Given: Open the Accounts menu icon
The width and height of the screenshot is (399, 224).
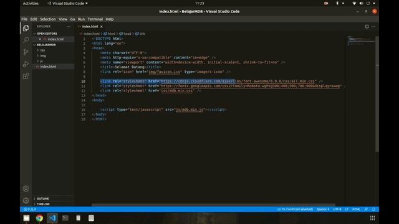Looking at the screenshot, I should 26,189.
